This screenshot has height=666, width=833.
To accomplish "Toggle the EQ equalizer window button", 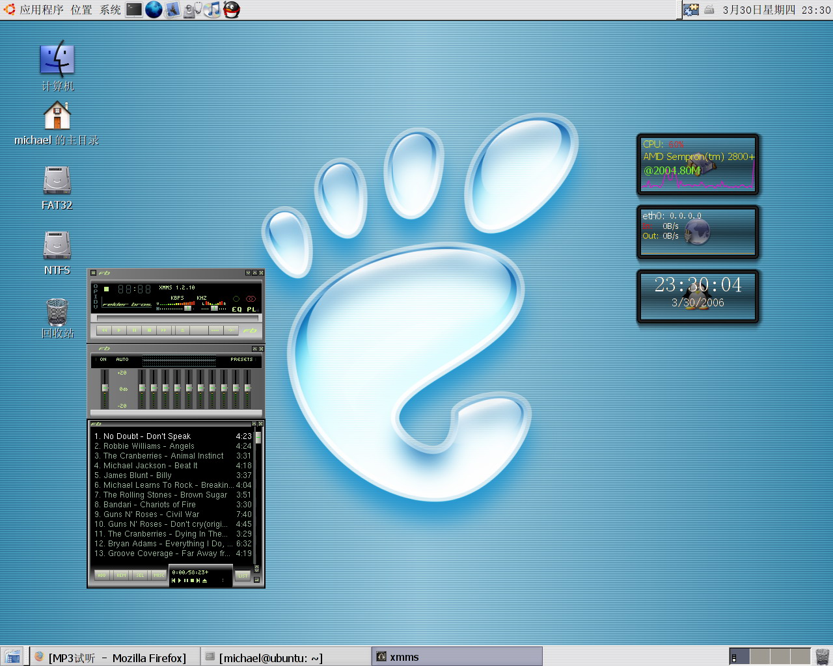I will [x=237, y=310].
